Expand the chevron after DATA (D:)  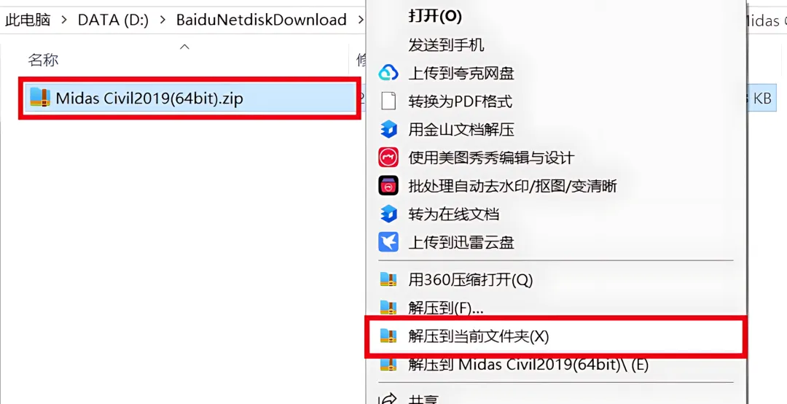(163, 20)
